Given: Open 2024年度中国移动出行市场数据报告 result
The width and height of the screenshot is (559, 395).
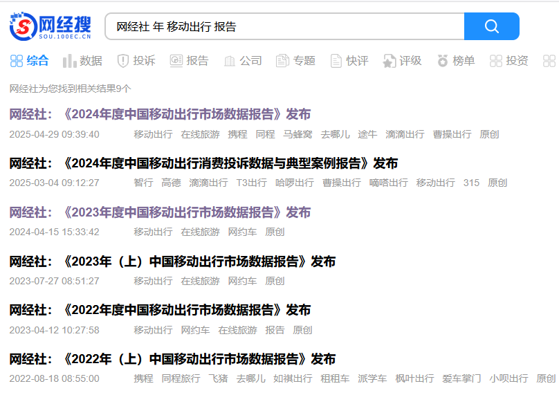Looking at the screenshot, I should (160, 114).
